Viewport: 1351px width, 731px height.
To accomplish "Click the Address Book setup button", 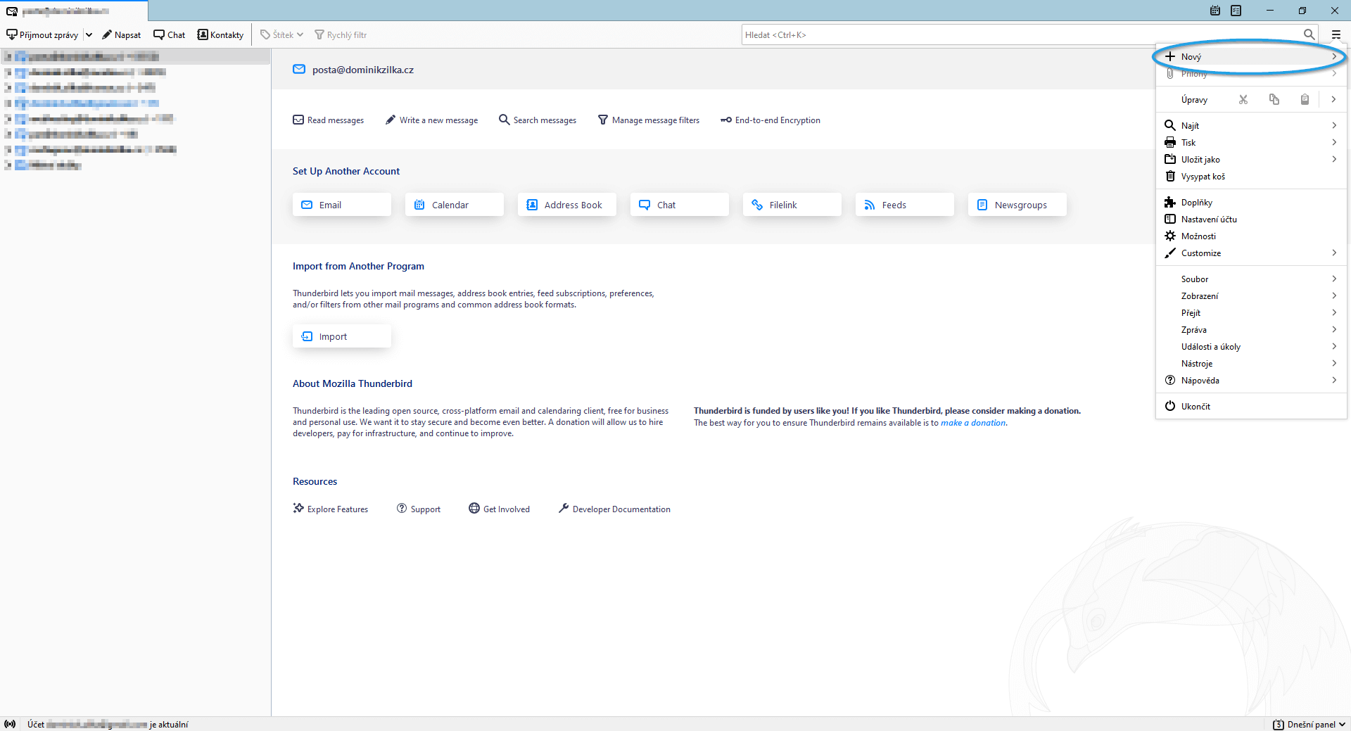I will point(567,205).
